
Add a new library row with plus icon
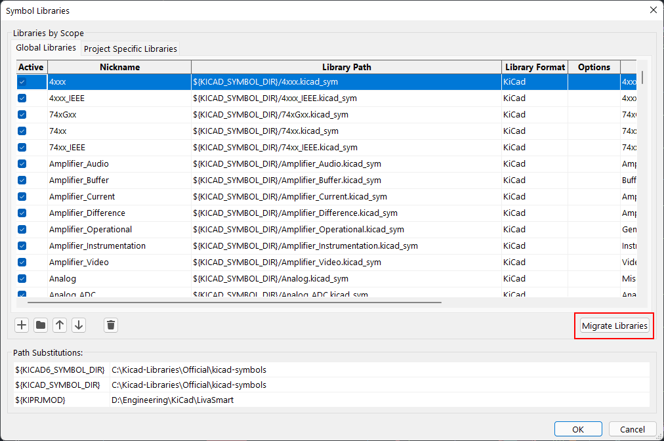click(22, 325)
